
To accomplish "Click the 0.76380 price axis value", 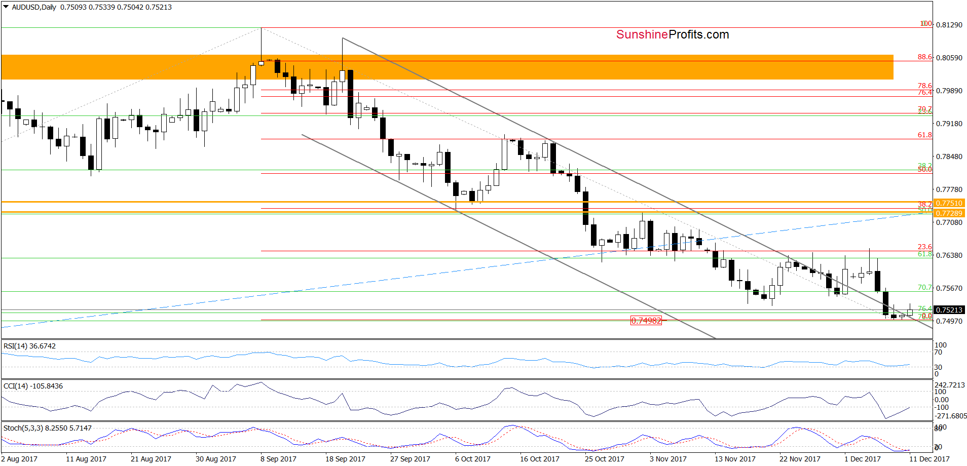I will [x=949, y=255].
